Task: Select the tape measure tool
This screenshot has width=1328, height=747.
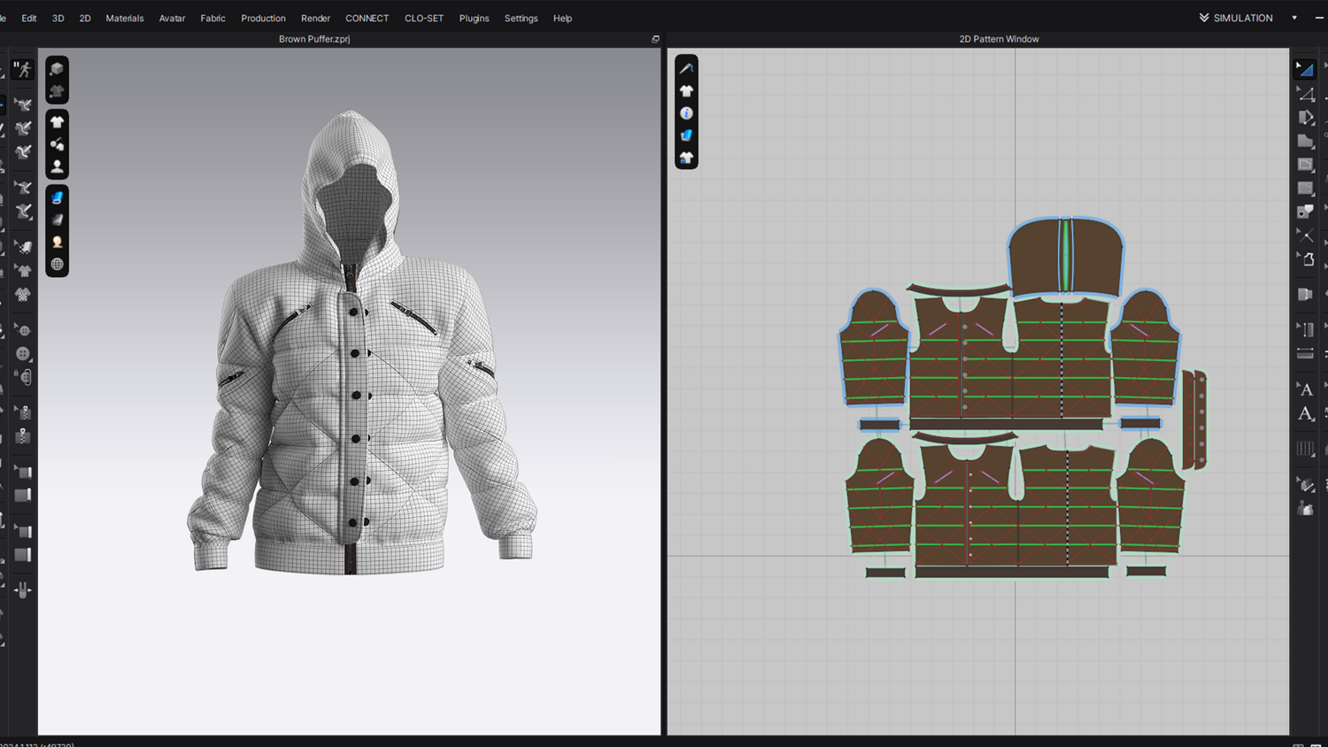Action: point(1305,354)
